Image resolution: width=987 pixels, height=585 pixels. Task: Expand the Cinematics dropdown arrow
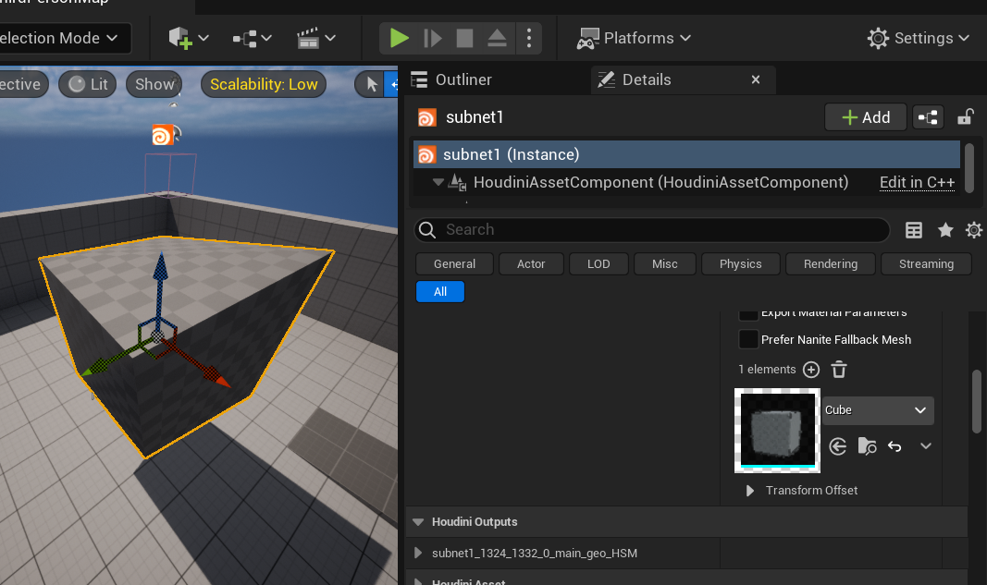[x=330, y=38]
